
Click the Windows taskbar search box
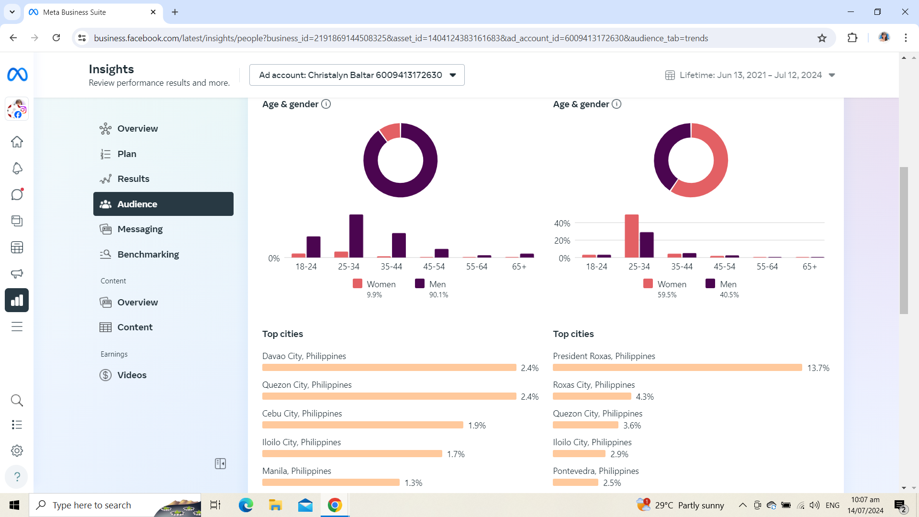[x=115, y=505]
